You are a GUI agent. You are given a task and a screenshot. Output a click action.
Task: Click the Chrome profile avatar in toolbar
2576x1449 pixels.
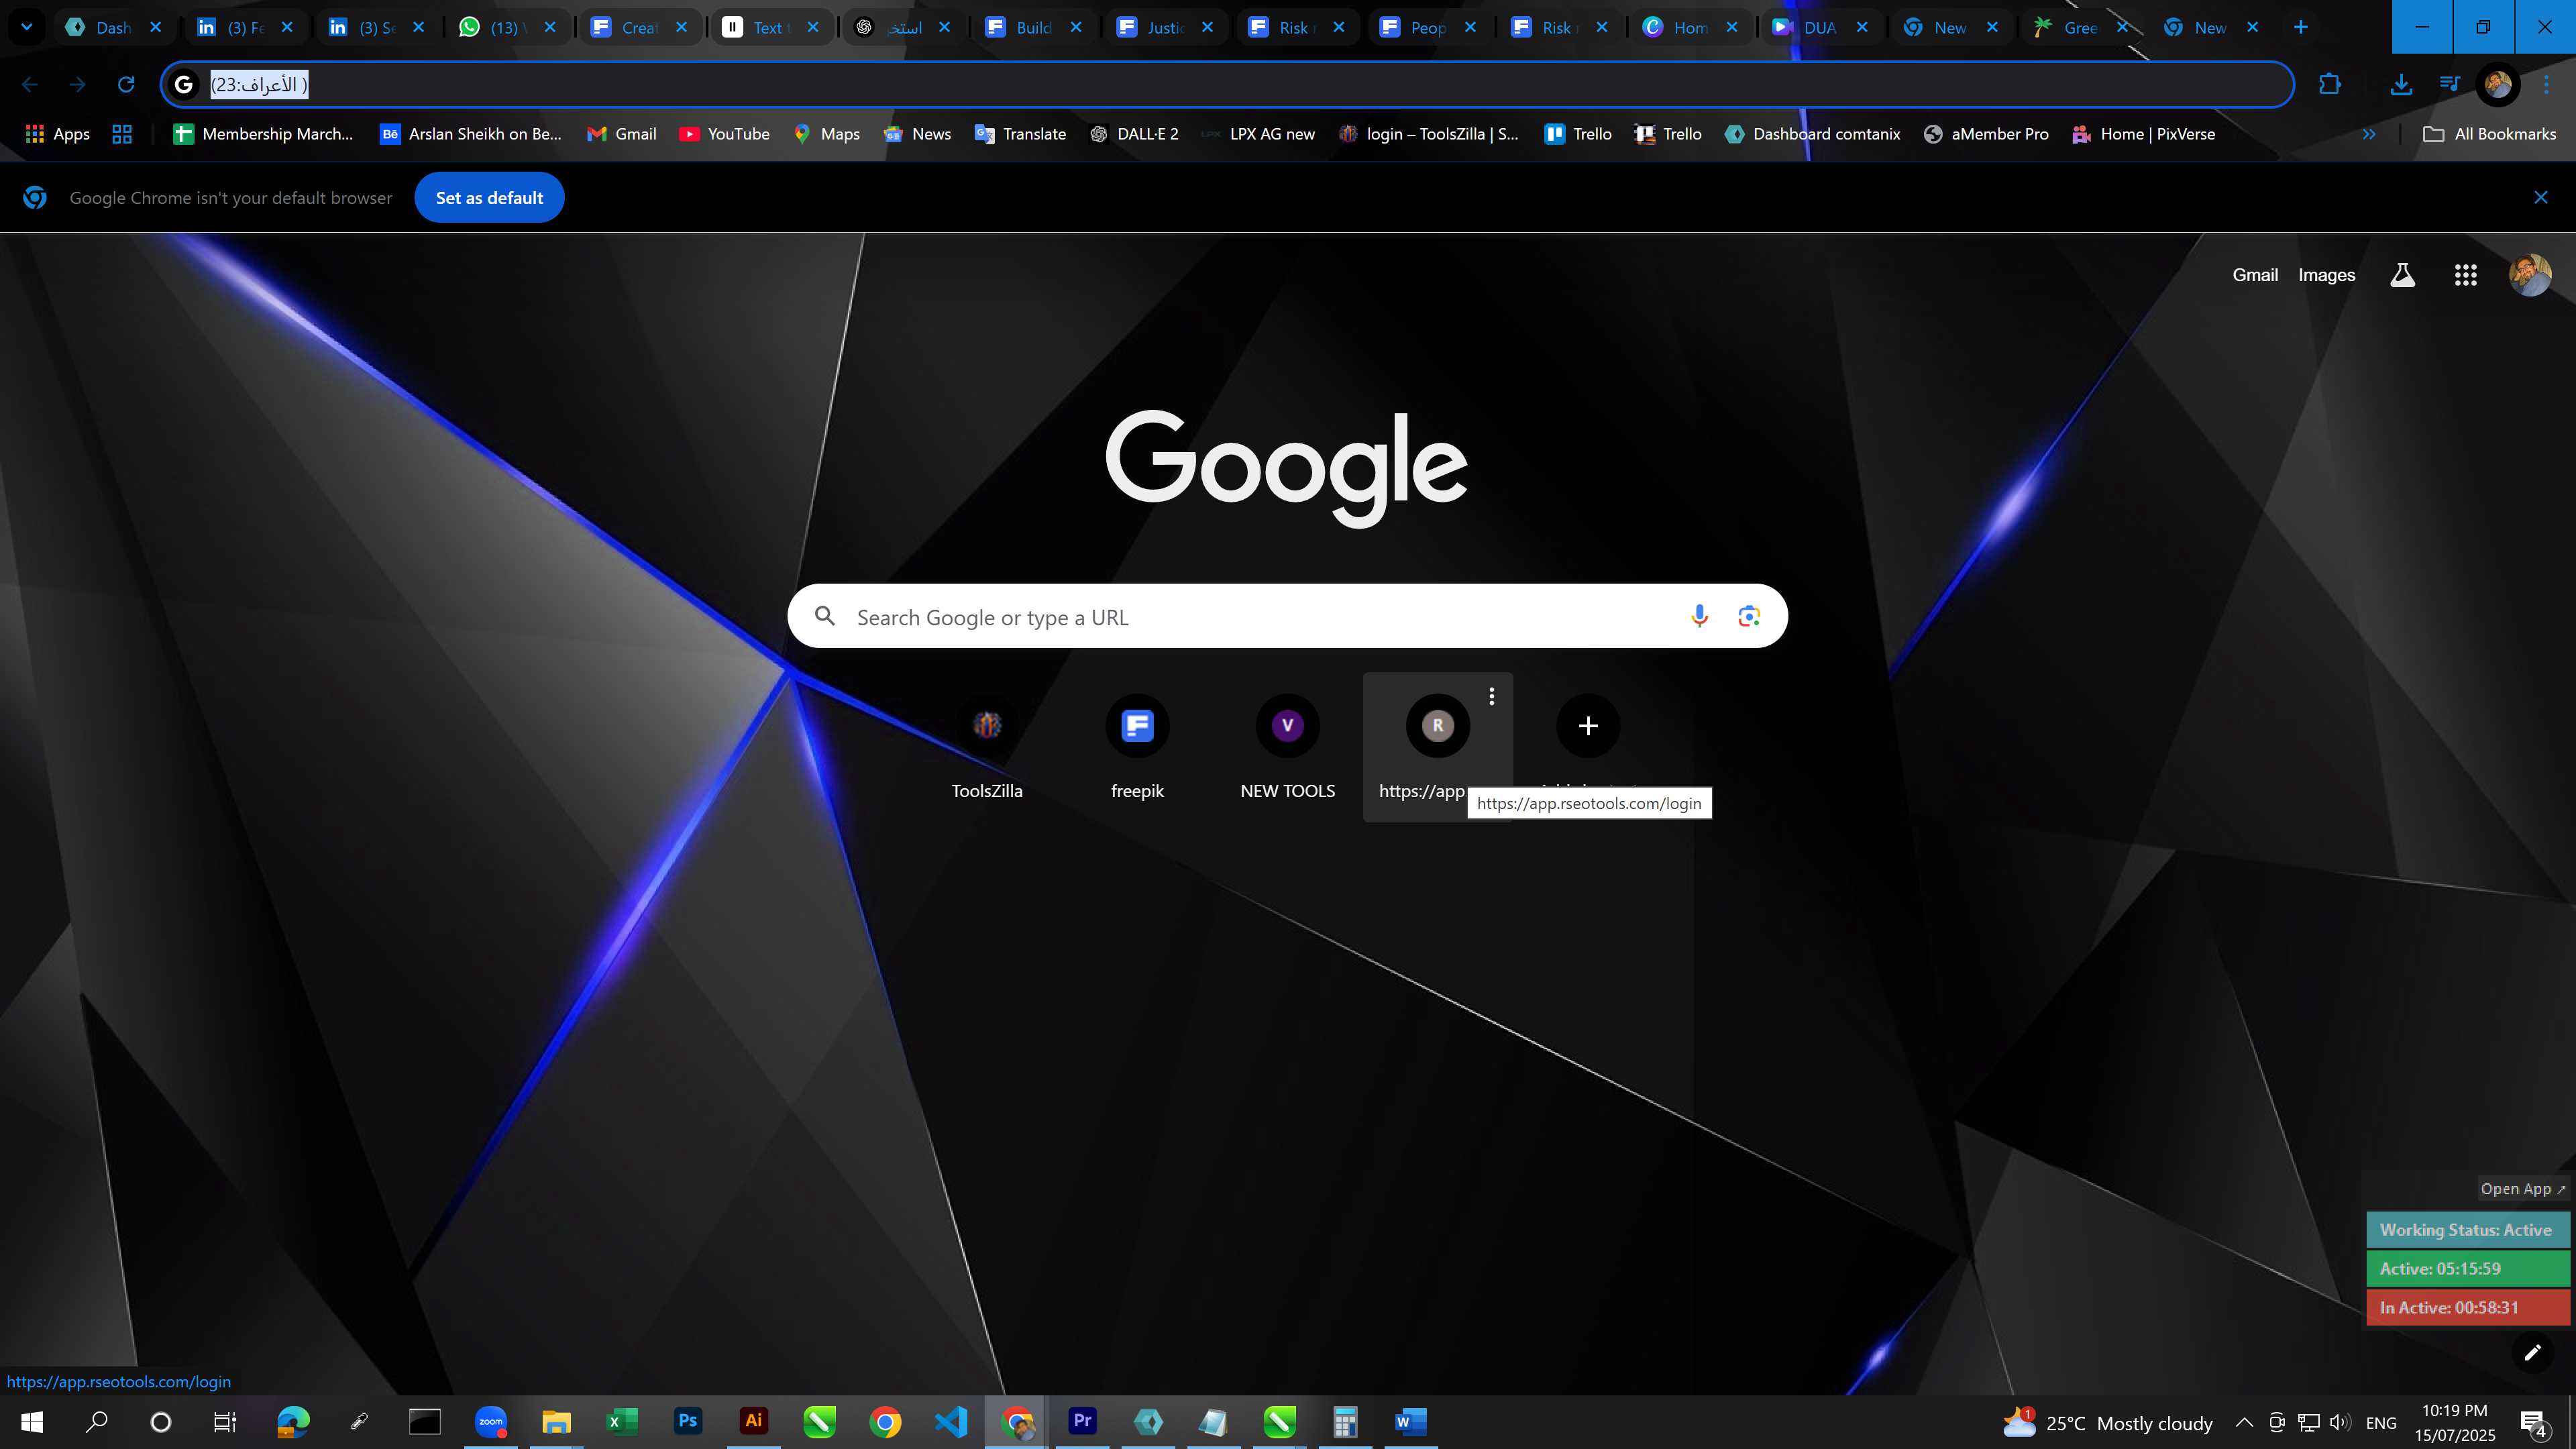(2497, 85)
